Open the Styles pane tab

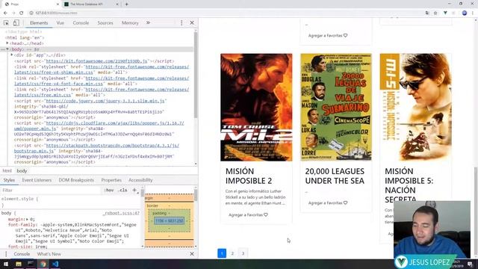9,180
